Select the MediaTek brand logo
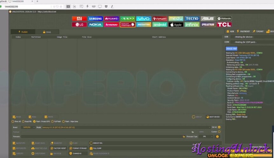 (x=144, y=25)
